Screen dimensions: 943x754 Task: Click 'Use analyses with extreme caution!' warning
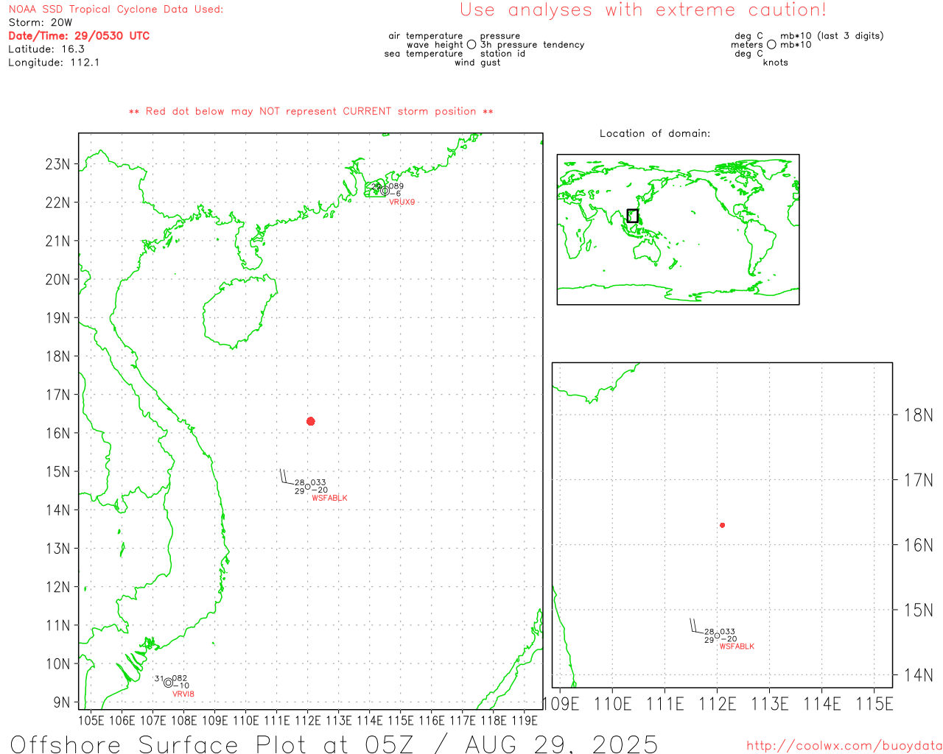(x=643, y=10)
